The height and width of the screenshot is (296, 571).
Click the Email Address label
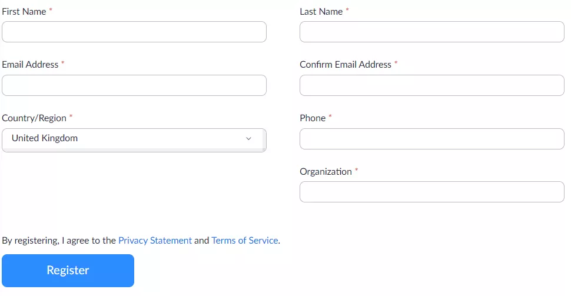pos(30,65)
